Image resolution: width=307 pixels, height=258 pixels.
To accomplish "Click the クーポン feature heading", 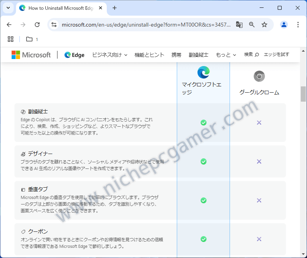I will 38,231.
